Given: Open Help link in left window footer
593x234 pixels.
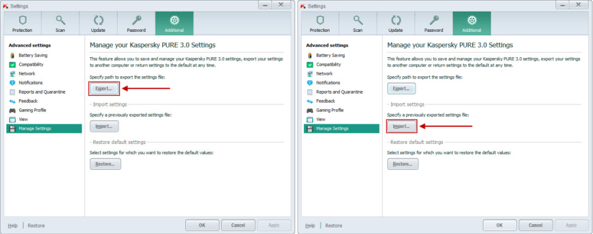Looking at the screenshot, I should [13, 226].
